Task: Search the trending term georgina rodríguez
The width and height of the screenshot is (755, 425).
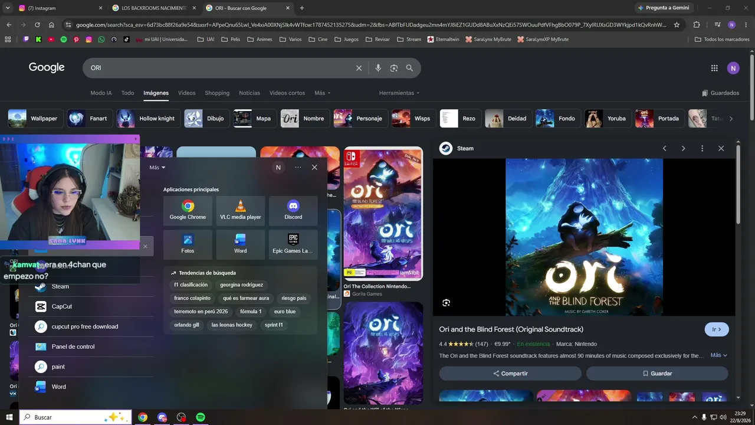Action: coord(241,285)
